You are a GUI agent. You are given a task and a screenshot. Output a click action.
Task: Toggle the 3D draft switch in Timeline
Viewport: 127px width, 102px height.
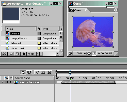[29, 72]
